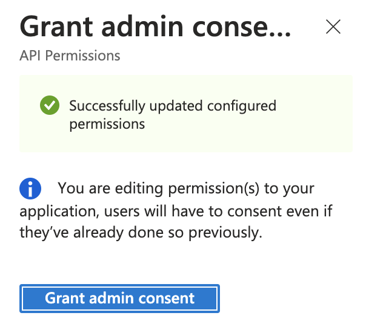The image size is (366, 330).
Task: Click the word updated in the success banner
Action: [x=176, y=106]
